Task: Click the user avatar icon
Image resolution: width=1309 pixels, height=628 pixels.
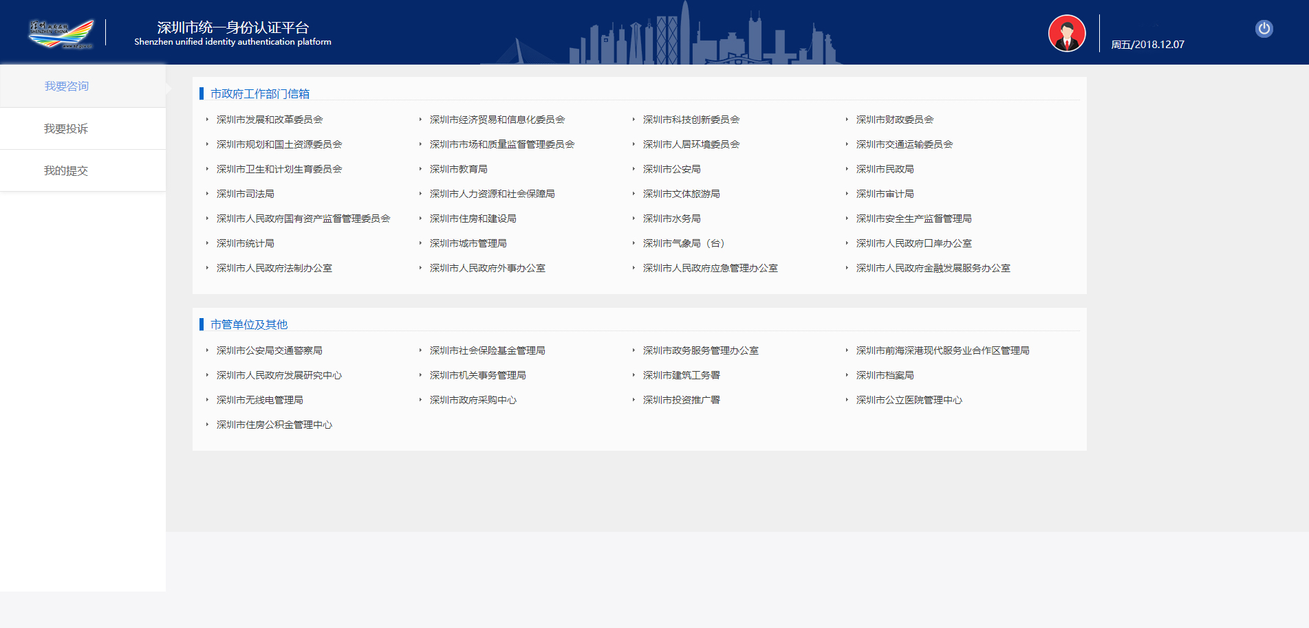Action: click(1066, 33)
